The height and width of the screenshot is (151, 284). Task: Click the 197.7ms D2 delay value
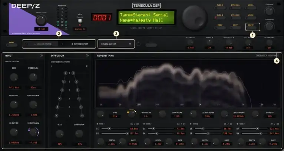(134, 134)
